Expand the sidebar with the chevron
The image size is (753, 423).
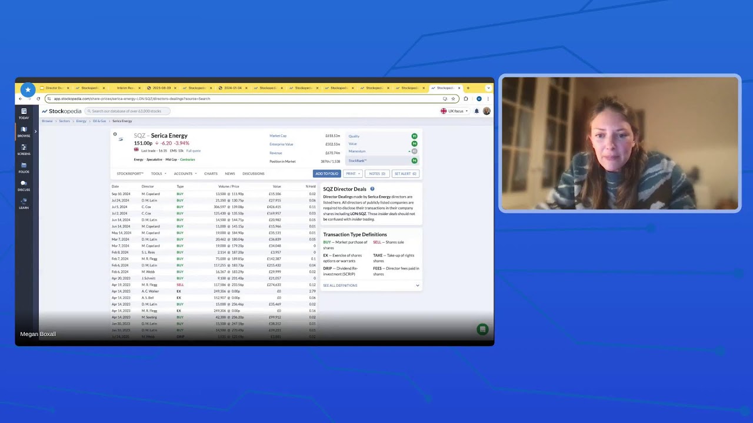(35, 131)
